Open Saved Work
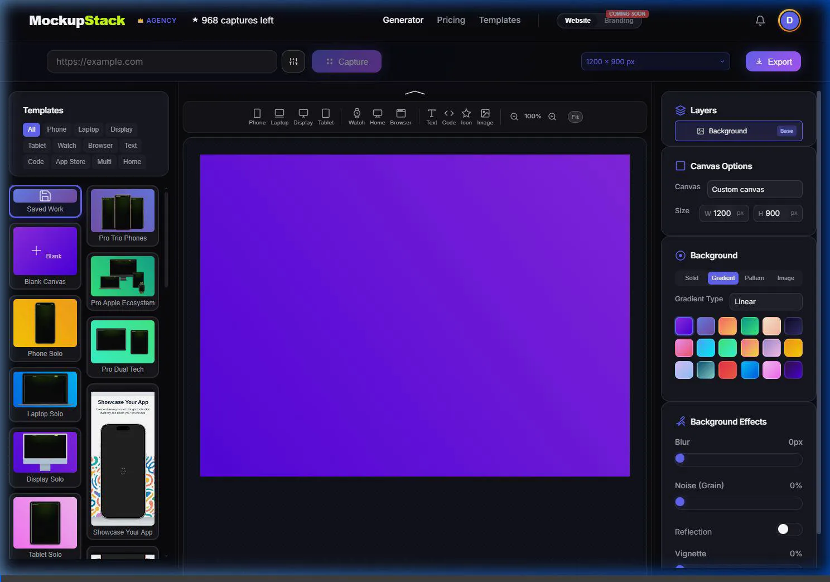Screen dimensions: 830x582 [45, 201]
